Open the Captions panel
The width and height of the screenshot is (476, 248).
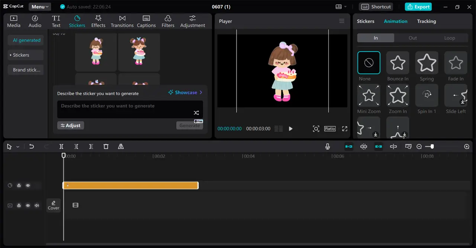click(x=146, y=21)
